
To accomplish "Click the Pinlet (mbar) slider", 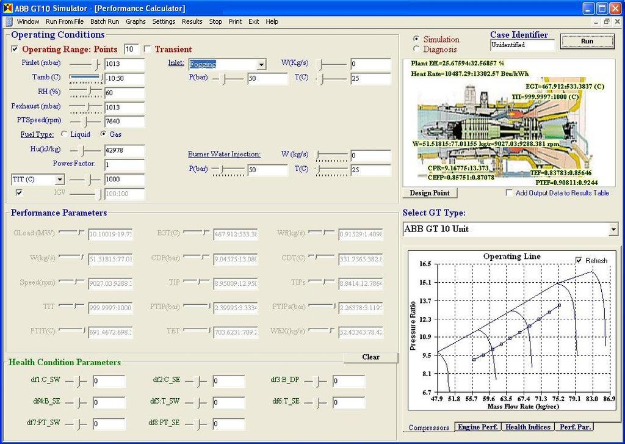I will pyautogui.click(x=85, y=64).
